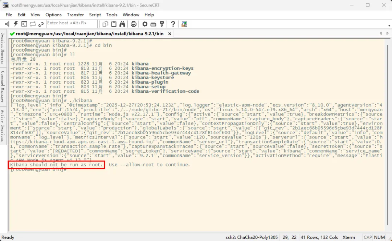This screenshot has width=392, height=241.
Task: Click the Help question mark icon
Action: pyautogui.click(x=173, y=24)
